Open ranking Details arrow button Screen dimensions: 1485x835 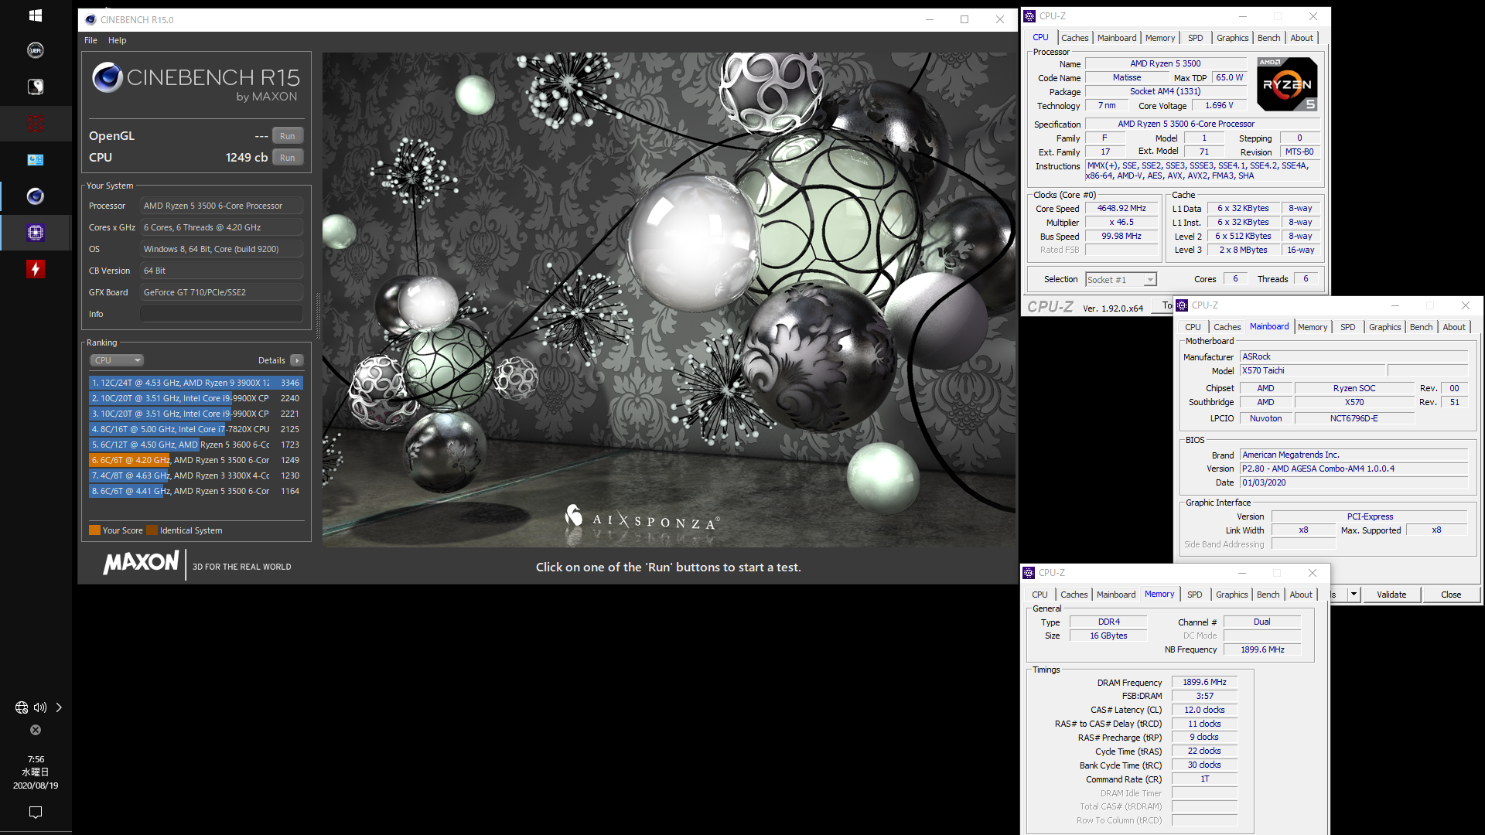(x=297, y=360)
